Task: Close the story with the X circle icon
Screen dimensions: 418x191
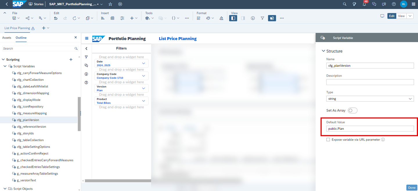Action: (x=120, y=4)
